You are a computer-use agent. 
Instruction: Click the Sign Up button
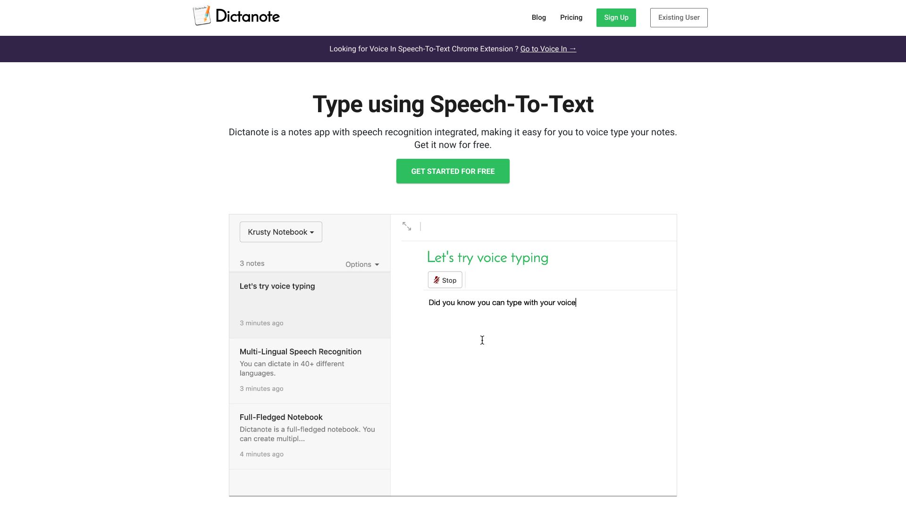click(x=616, y=17)
